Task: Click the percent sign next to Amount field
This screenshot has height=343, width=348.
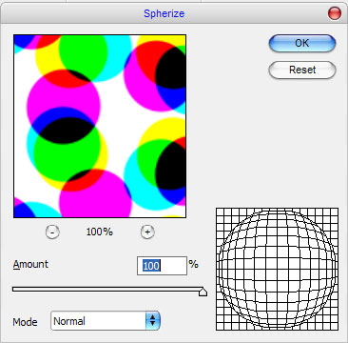Action: click(x=194, y=264)
